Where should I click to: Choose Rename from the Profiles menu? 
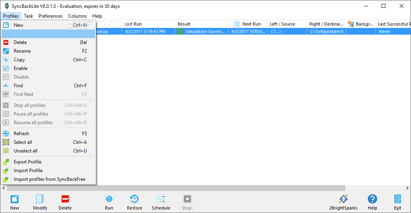coord(48,51)
